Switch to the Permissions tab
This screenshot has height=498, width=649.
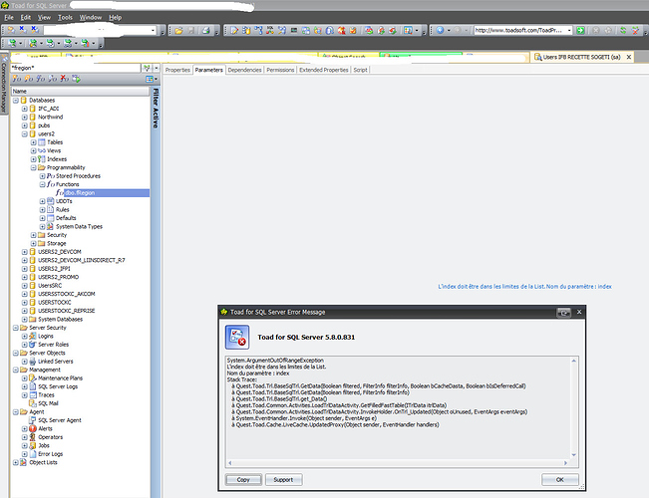pos(280,70)
